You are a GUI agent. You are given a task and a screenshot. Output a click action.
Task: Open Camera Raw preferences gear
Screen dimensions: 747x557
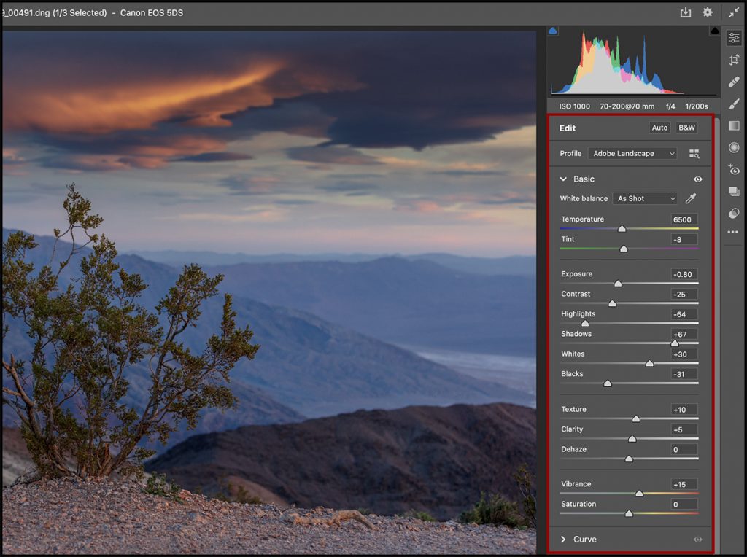[708, 12]
